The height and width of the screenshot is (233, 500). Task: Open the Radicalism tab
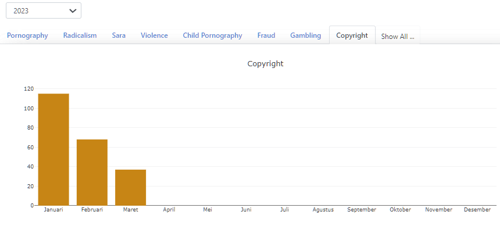(80, 35)
